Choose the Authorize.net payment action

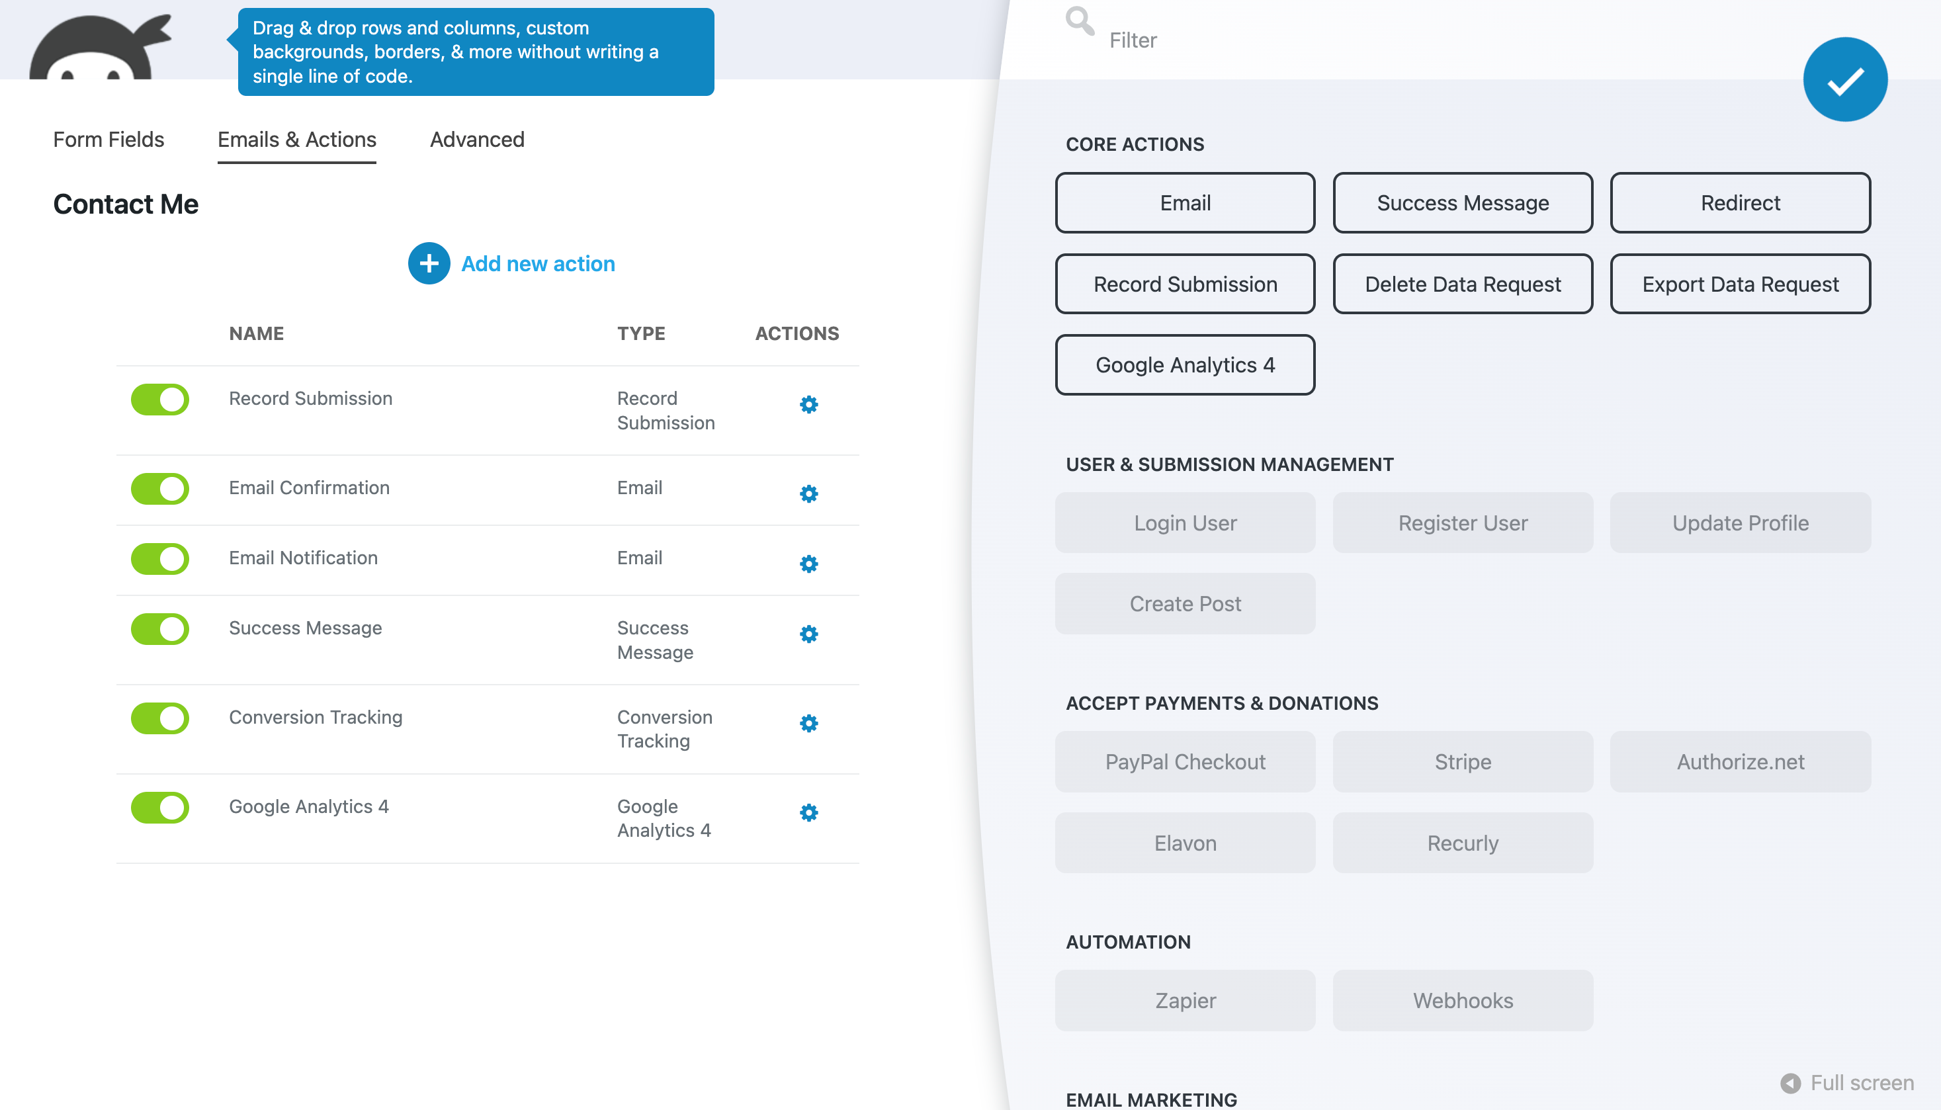pos(1740,761)
